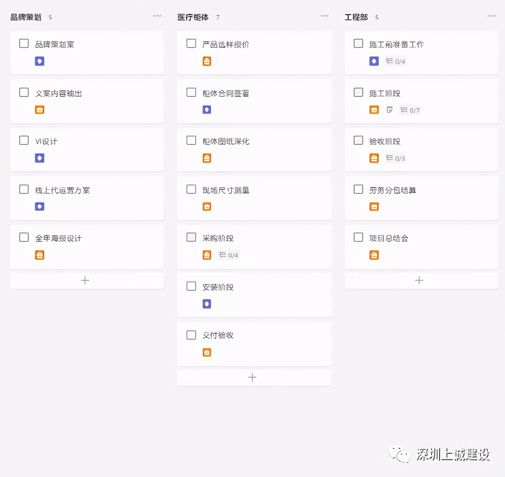505x477 pixels.
Task: Open more options menu for 工程部 column
Action: point(492,16)
